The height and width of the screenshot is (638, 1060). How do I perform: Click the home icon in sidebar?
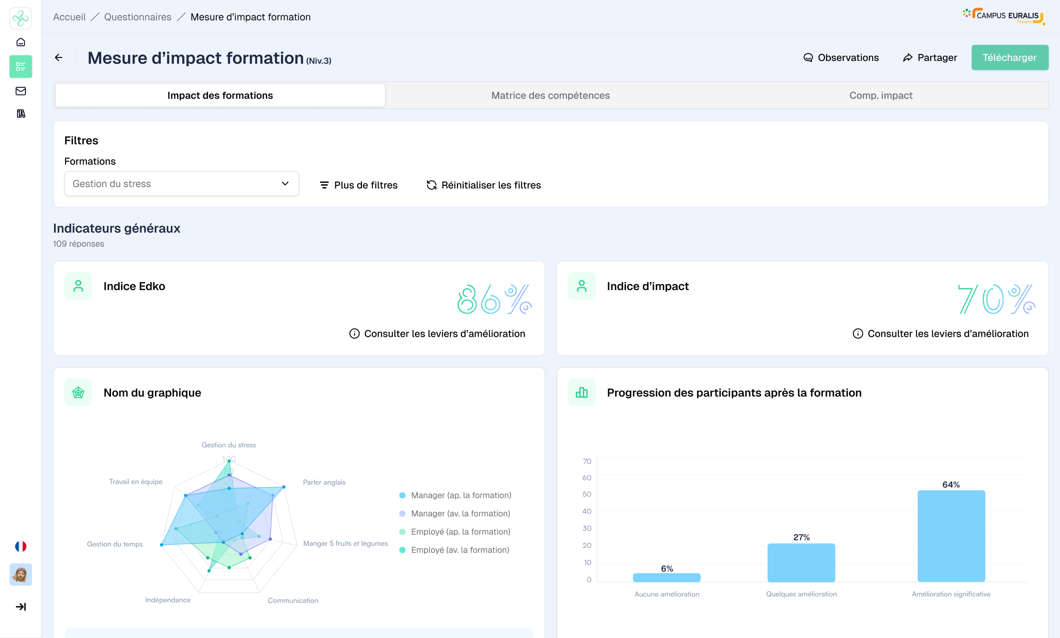[21, 42]
